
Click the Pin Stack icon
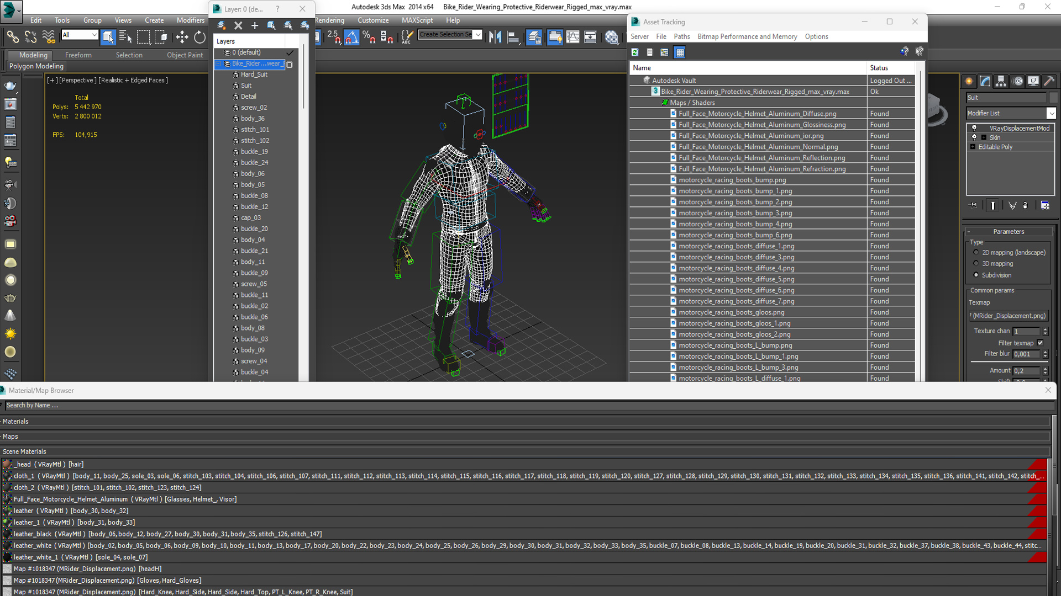(x=974, y=205)
